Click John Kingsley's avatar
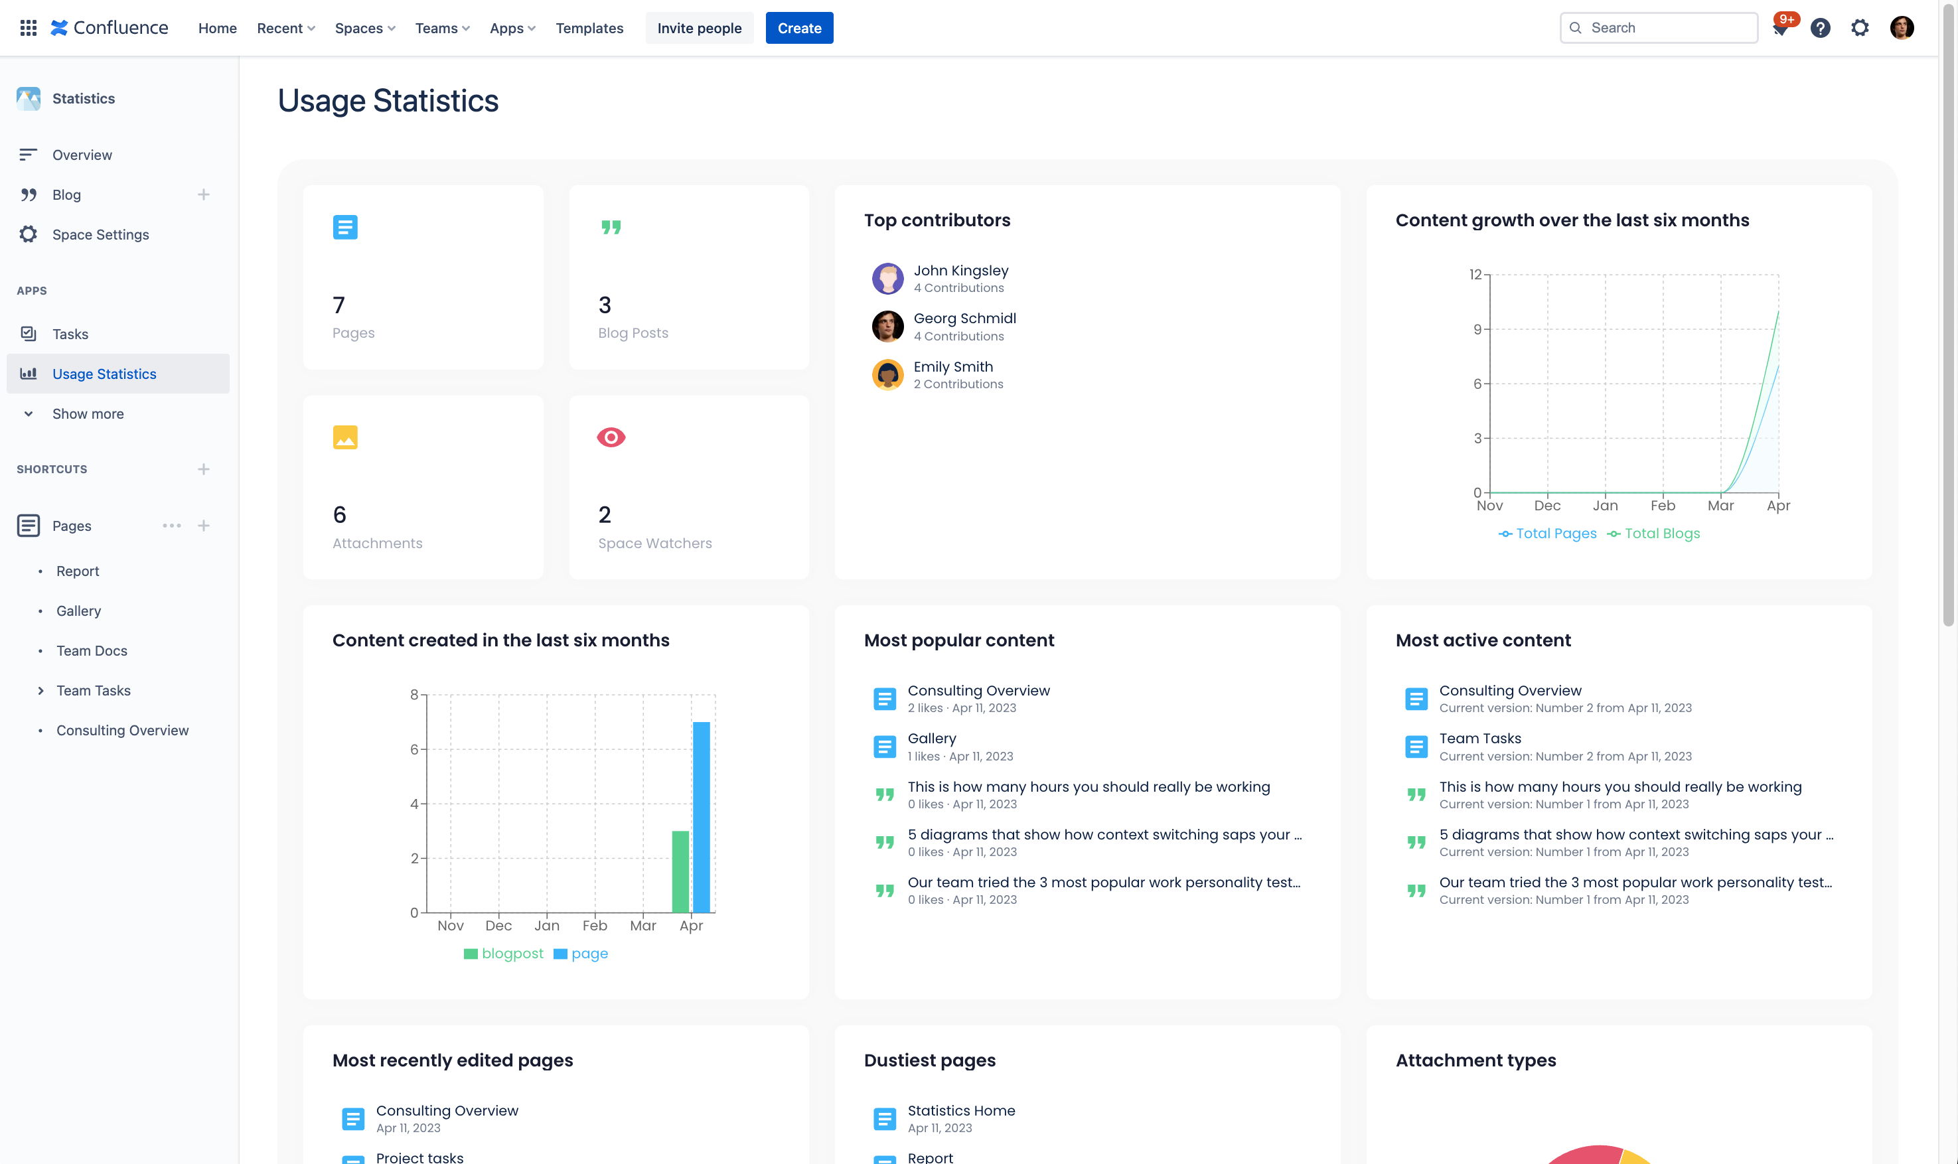 click(888, 279)
